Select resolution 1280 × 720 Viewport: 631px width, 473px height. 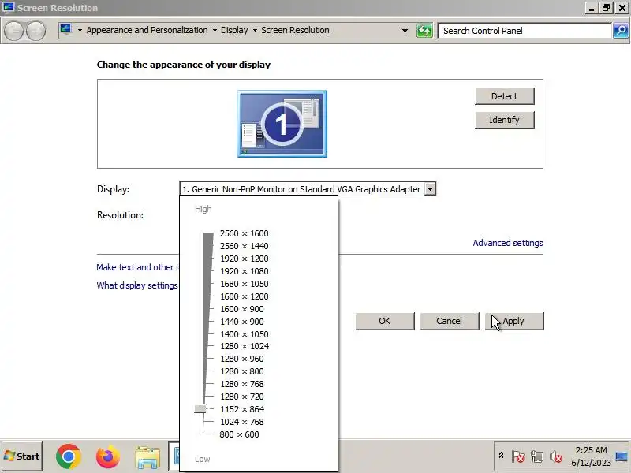(242, 397)
